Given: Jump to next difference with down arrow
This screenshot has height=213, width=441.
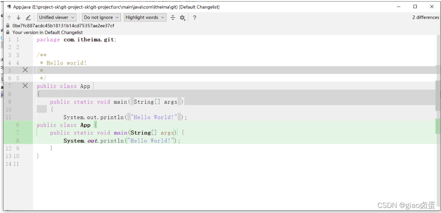Looking at the screenshot, I should [19, 18].
